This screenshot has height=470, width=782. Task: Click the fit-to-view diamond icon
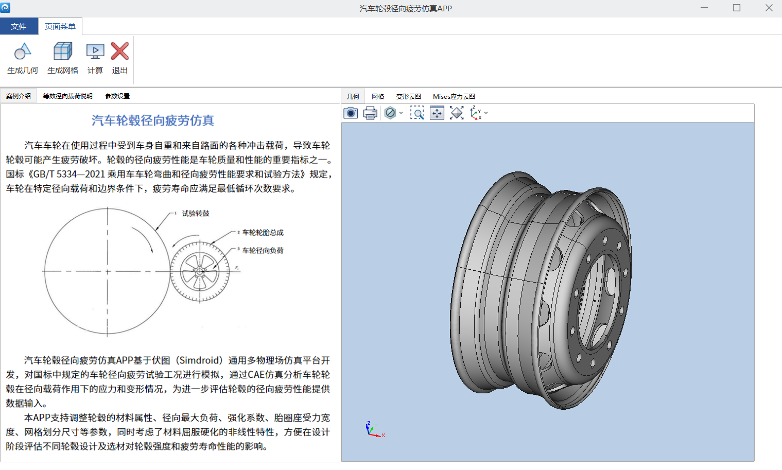pos(457,113)
